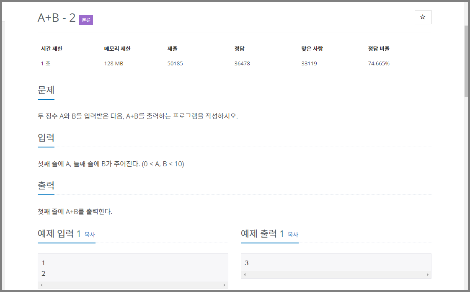Click value 3 in example output box

(x=246, y=263)
